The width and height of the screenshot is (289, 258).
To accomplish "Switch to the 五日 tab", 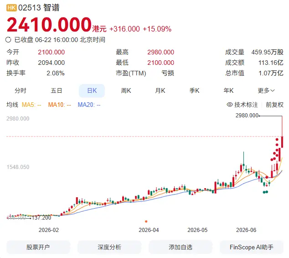I will [x=57, y=90].
